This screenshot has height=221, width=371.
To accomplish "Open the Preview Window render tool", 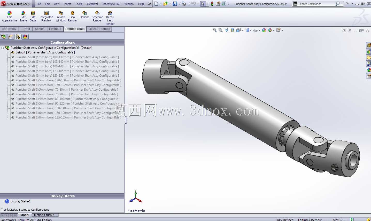I will [x=60, y=17].
